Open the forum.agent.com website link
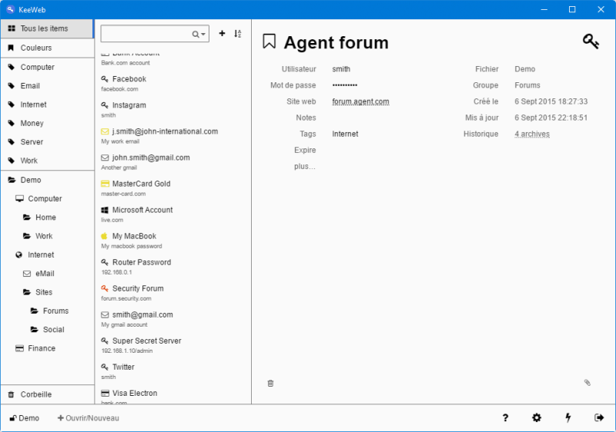This screenshot has width=616, height=432. 360,101
